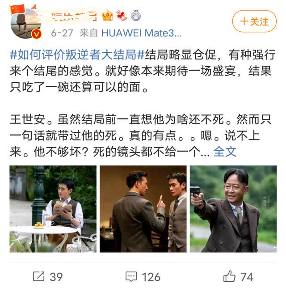This screenshot has height=288, width=286.
Task: Follow the user with +关注 button
Action: tap(254, 21)
